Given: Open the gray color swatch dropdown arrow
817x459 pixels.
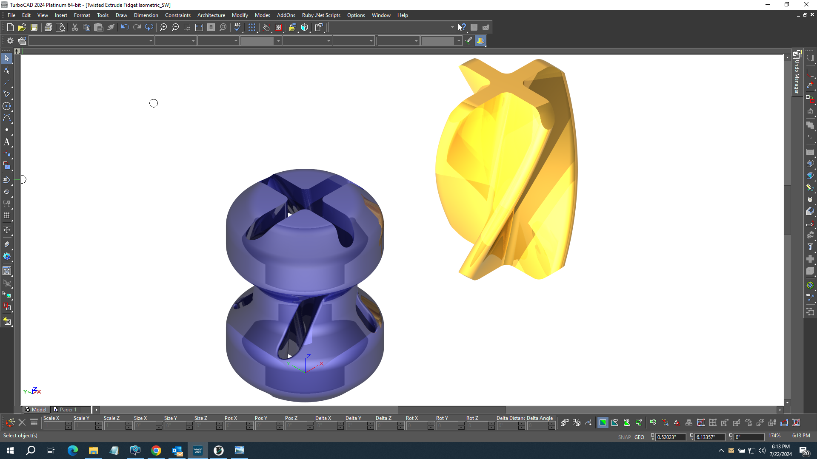Looking at the screenshot, I should click(x=278, y=41).
